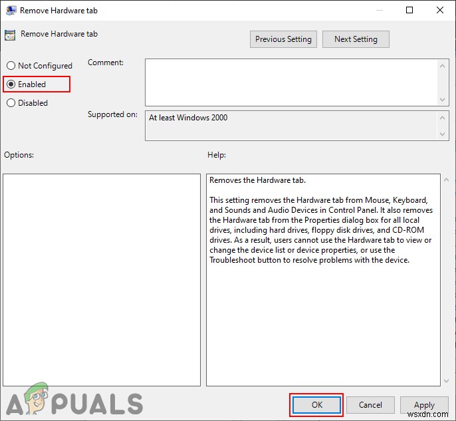The height and width of the screenshot is (421, 456).
Task: Click the Supported on scroll down arrow
Action: 442,134
